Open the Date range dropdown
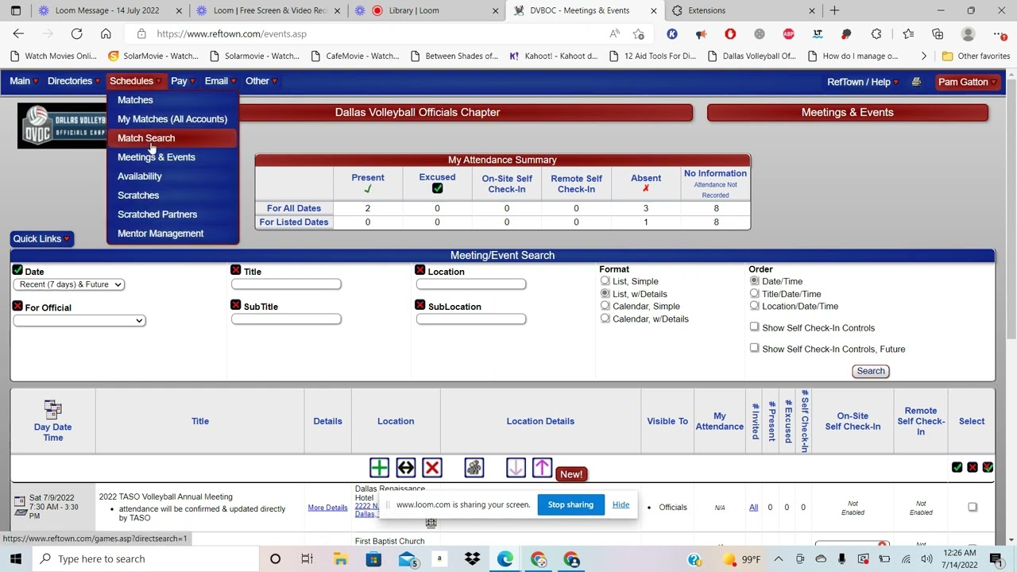 click(68, 284)
